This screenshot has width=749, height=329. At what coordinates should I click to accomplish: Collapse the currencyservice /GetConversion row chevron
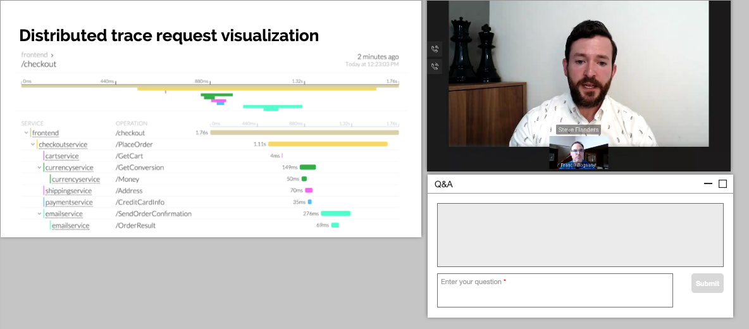[39, 168]
